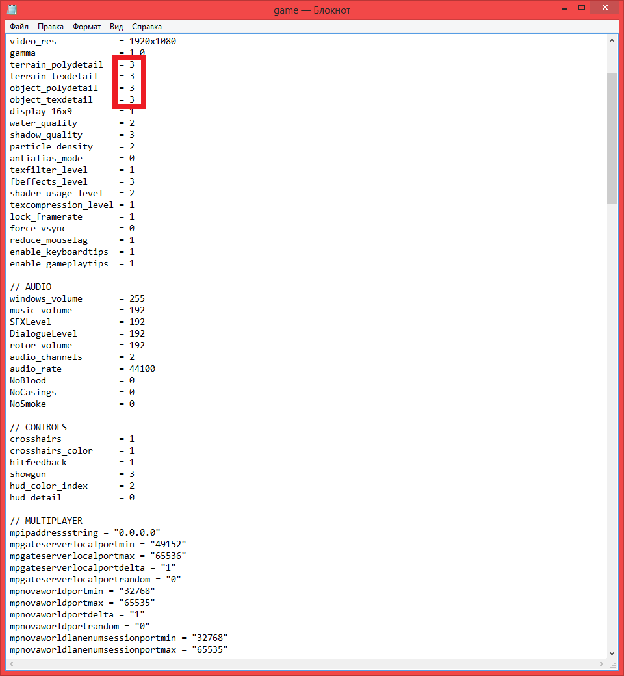Click the horizontal scrollbar right arrow
624x676 pixels.
point(601,664)
